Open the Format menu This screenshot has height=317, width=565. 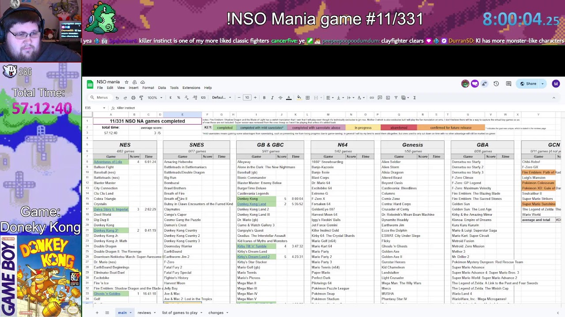148,88
